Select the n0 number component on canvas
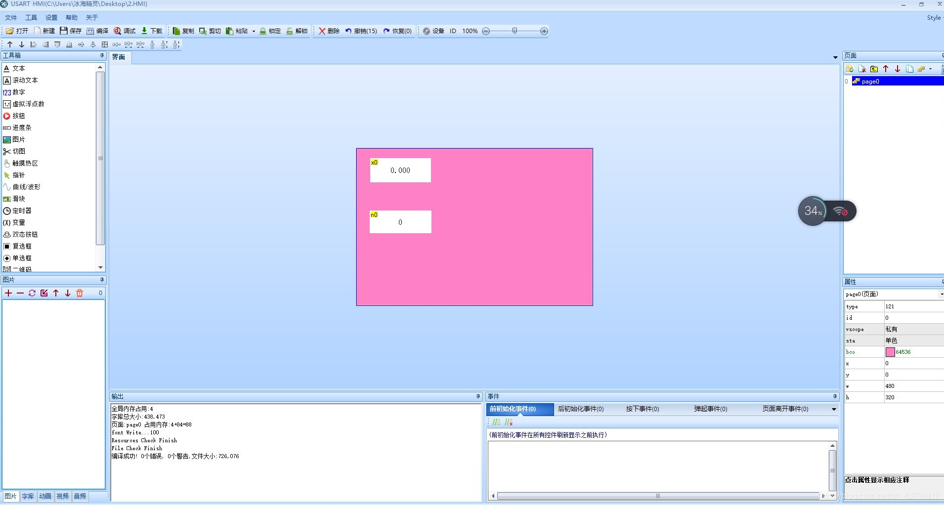The height and width of the screenshot is (505, 944). pyautogui.click(x=400, y=222)
